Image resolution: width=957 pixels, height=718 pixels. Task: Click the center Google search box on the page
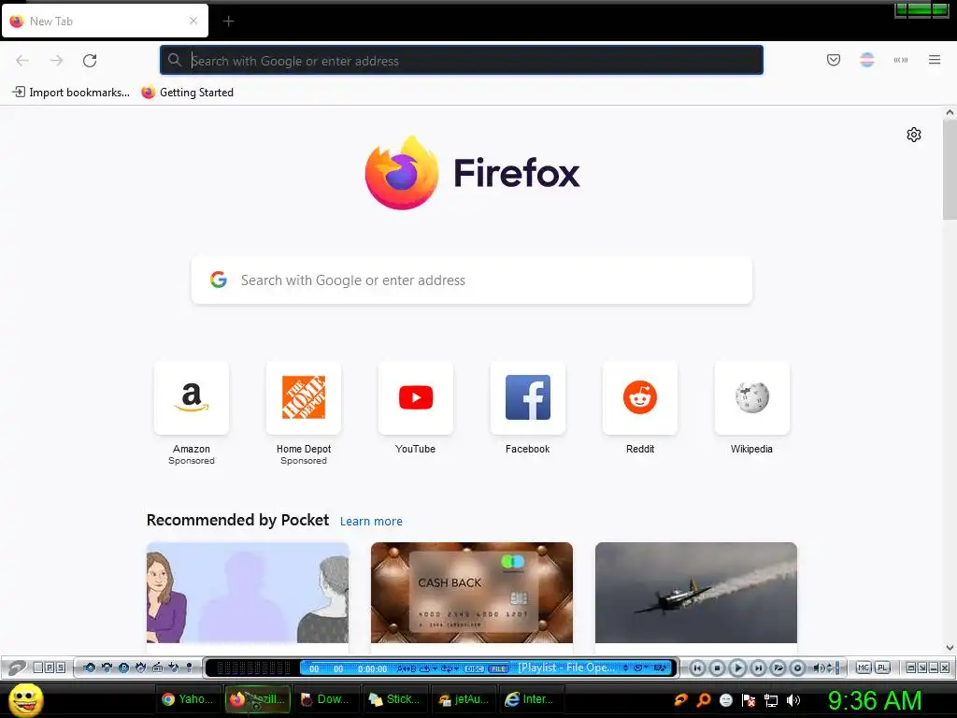[x=472, y=280]
